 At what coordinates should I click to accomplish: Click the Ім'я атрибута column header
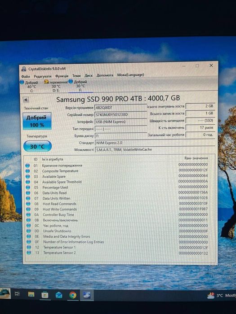53,159
